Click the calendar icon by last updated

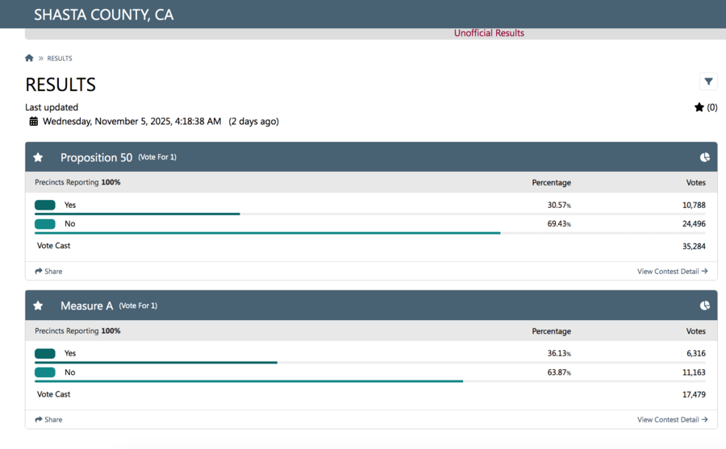coord(33,122)
